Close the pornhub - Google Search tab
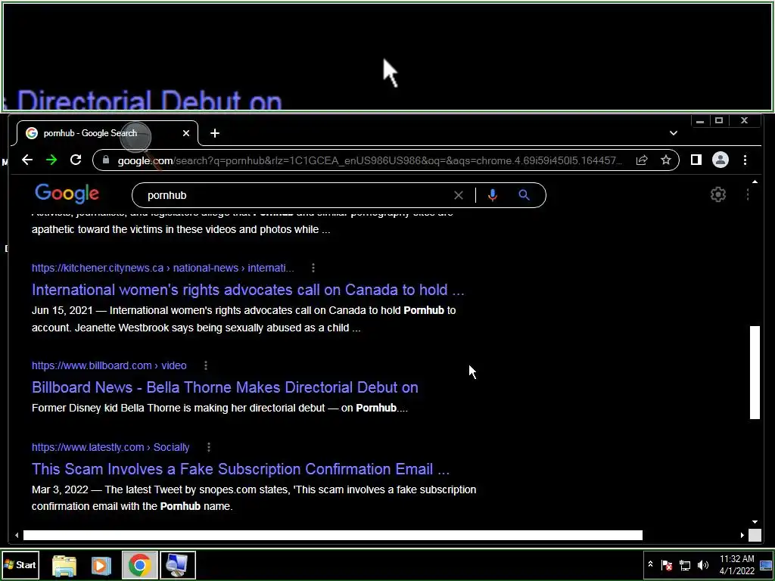This screenshot has width=775, height=581. [x=186, y=133]
